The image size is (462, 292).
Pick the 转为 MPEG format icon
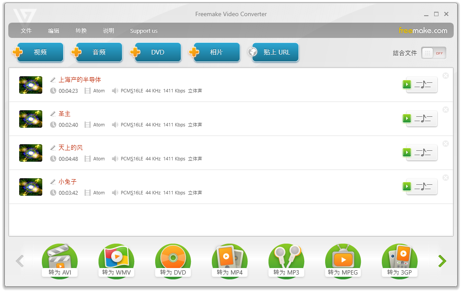pos(343,259)
